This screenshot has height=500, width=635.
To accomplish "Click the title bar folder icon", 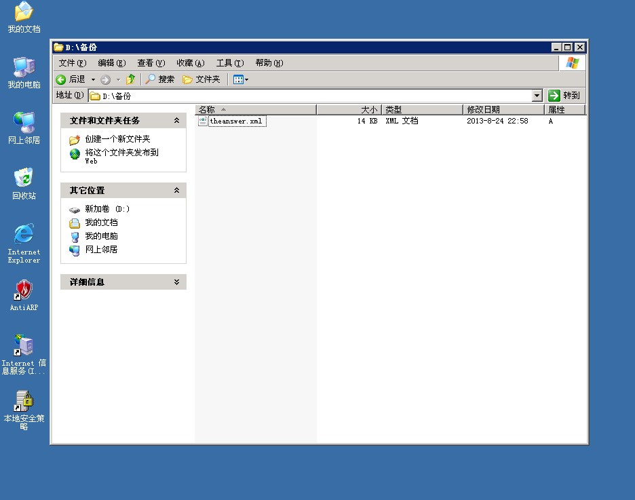I will click(59, 47).
